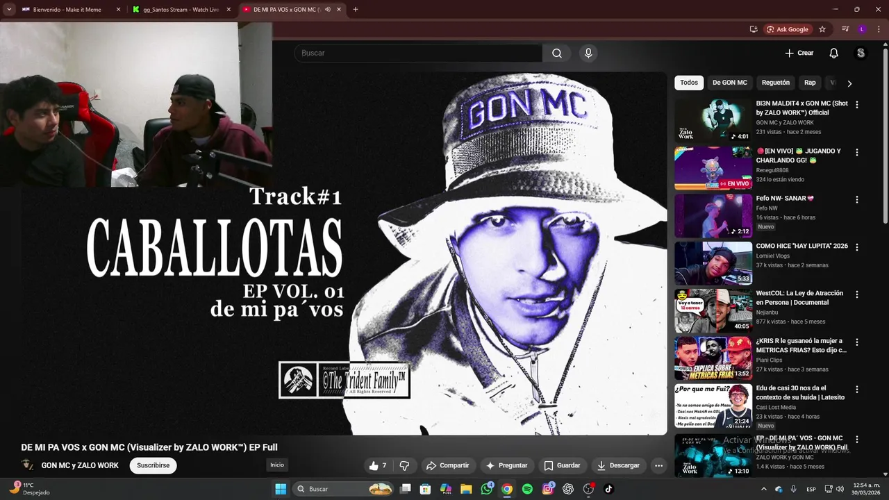Open the Chrome profile L avatar

tap(862, 29)
